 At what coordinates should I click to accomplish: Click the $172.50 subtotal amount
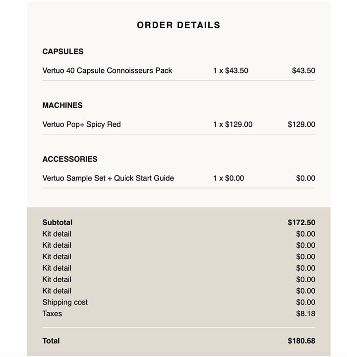click(301, 223)
